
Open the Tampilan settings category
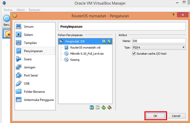click(x=35, y=43)
